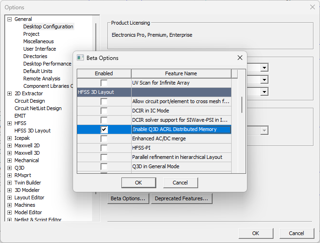Check Q3D in General Mode

pyautogui.click(x=104, y=166)
